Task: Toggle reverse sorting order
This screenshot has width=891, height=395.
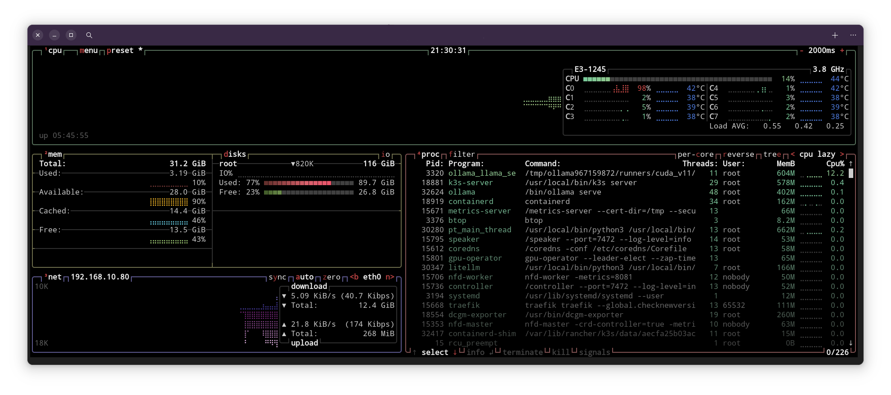Action: click(738, 154)
